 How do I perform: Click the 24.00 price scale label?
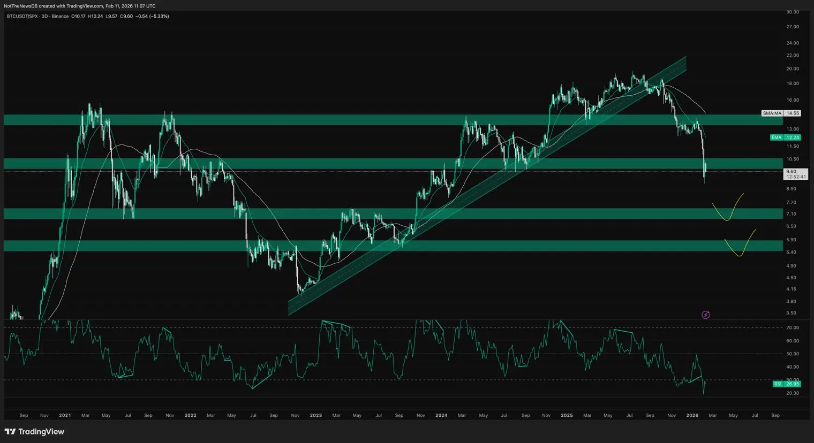click(793, 43)
